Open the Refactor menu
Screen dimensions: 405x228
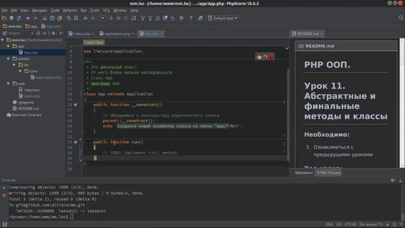tap(70, 10)
